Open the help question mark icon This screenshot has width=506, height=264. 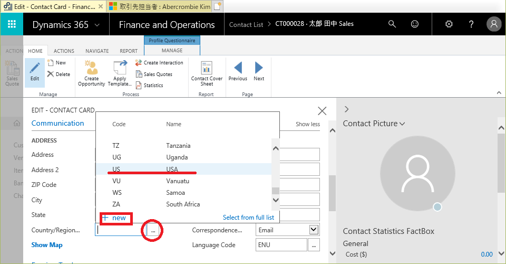pos(471,24)
